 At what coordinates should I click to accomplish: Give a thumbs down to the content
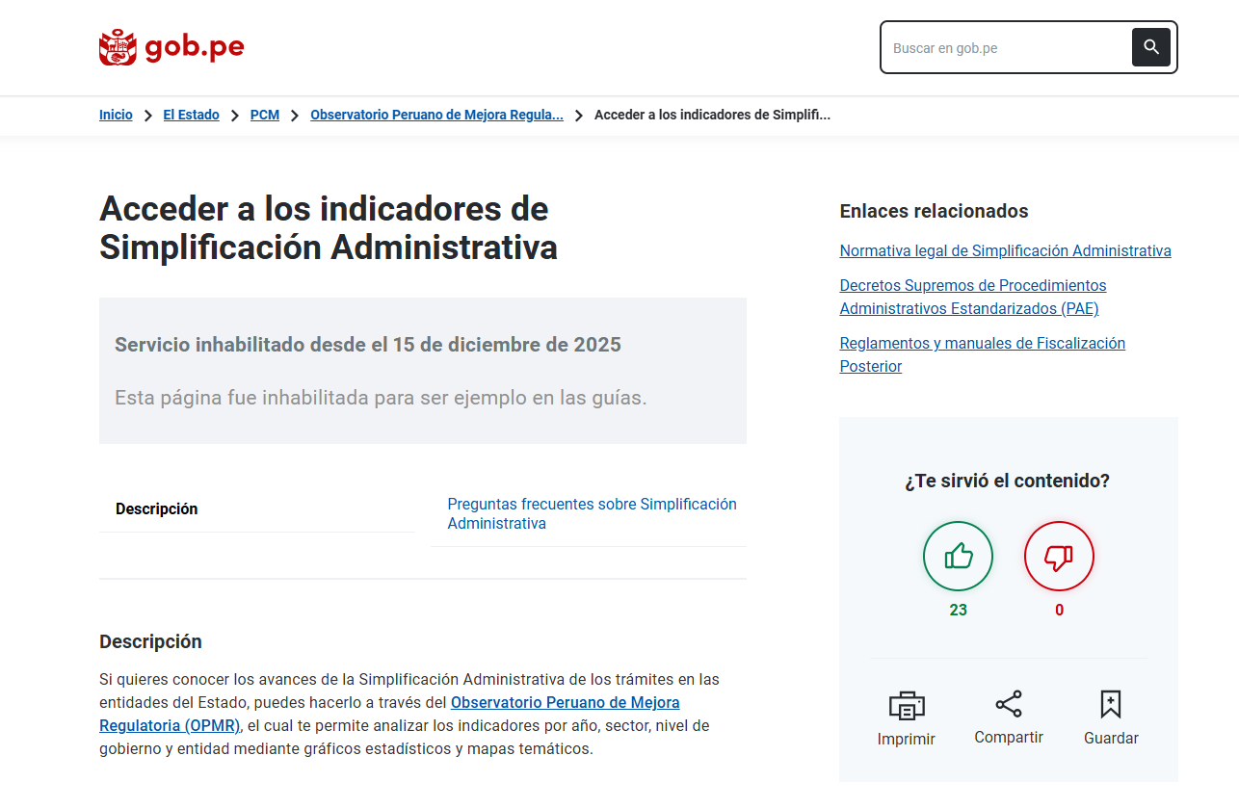1059,556
